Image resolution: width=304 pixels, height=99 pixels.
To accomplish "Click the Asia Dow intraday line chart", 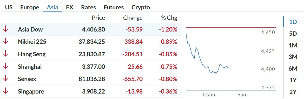I will pyautogui.click(x=231, y=59).
